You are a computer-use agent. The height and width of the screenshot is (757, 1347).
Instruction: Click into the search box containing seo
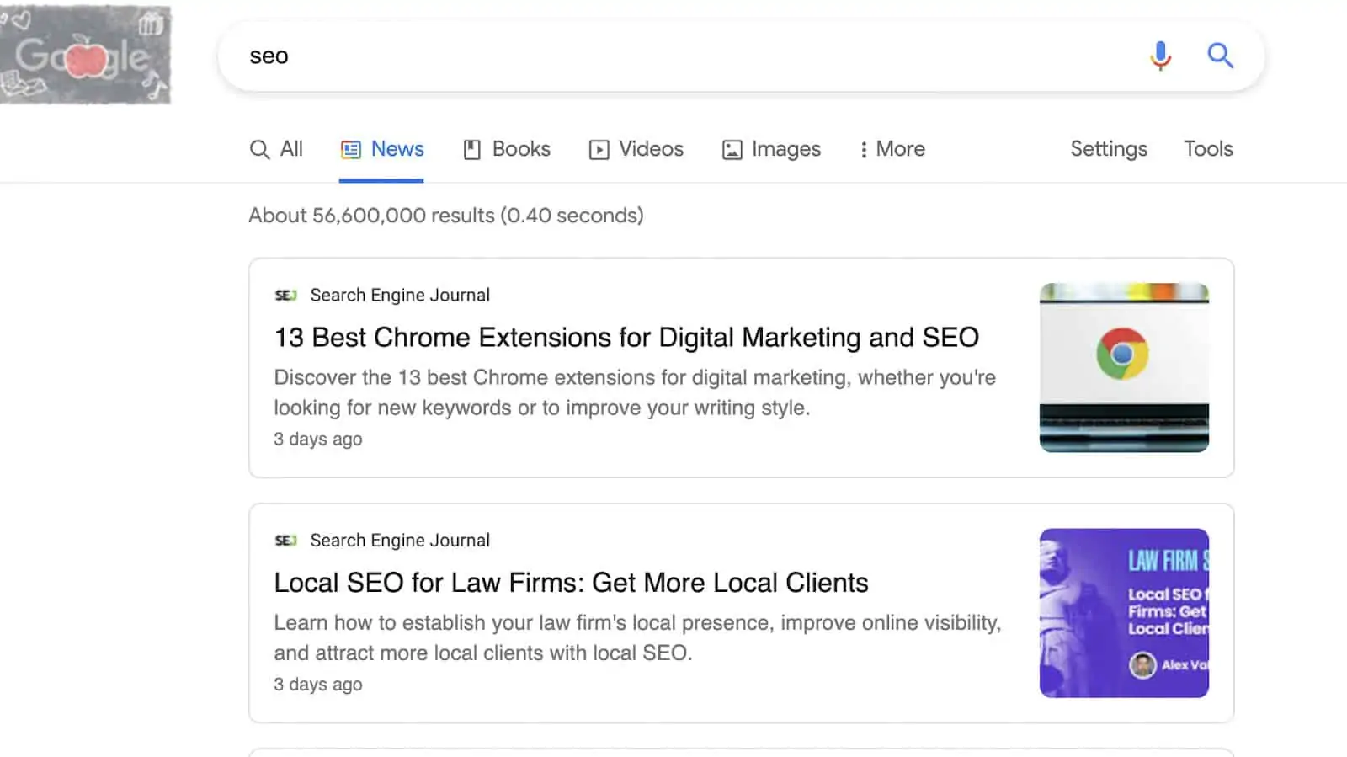pos(673,56)
